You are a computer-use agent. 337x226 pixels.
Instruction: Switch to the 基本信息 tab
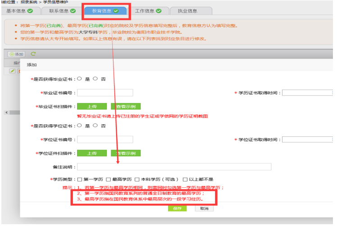[20, 11]
